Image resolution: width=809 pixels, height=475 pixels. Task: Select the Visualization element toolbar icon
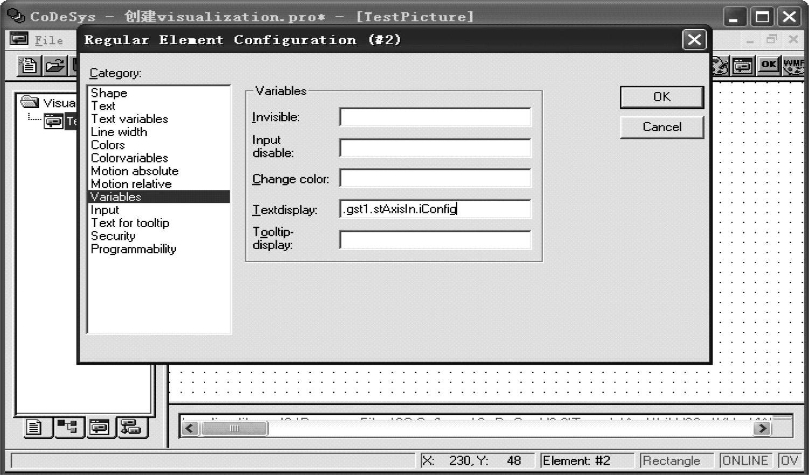pyautogui.click(x=743, y=66)
